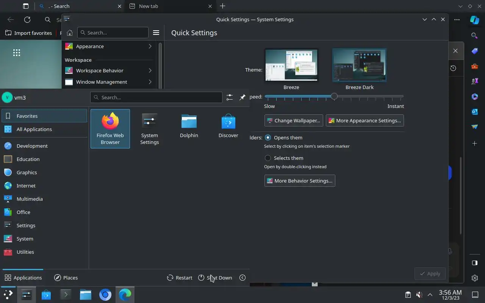Image resolution: width=485 pixels, height=303 pixels.
Task: Adjust the animation speed slider handle
Action: click(x=334, y=97)
